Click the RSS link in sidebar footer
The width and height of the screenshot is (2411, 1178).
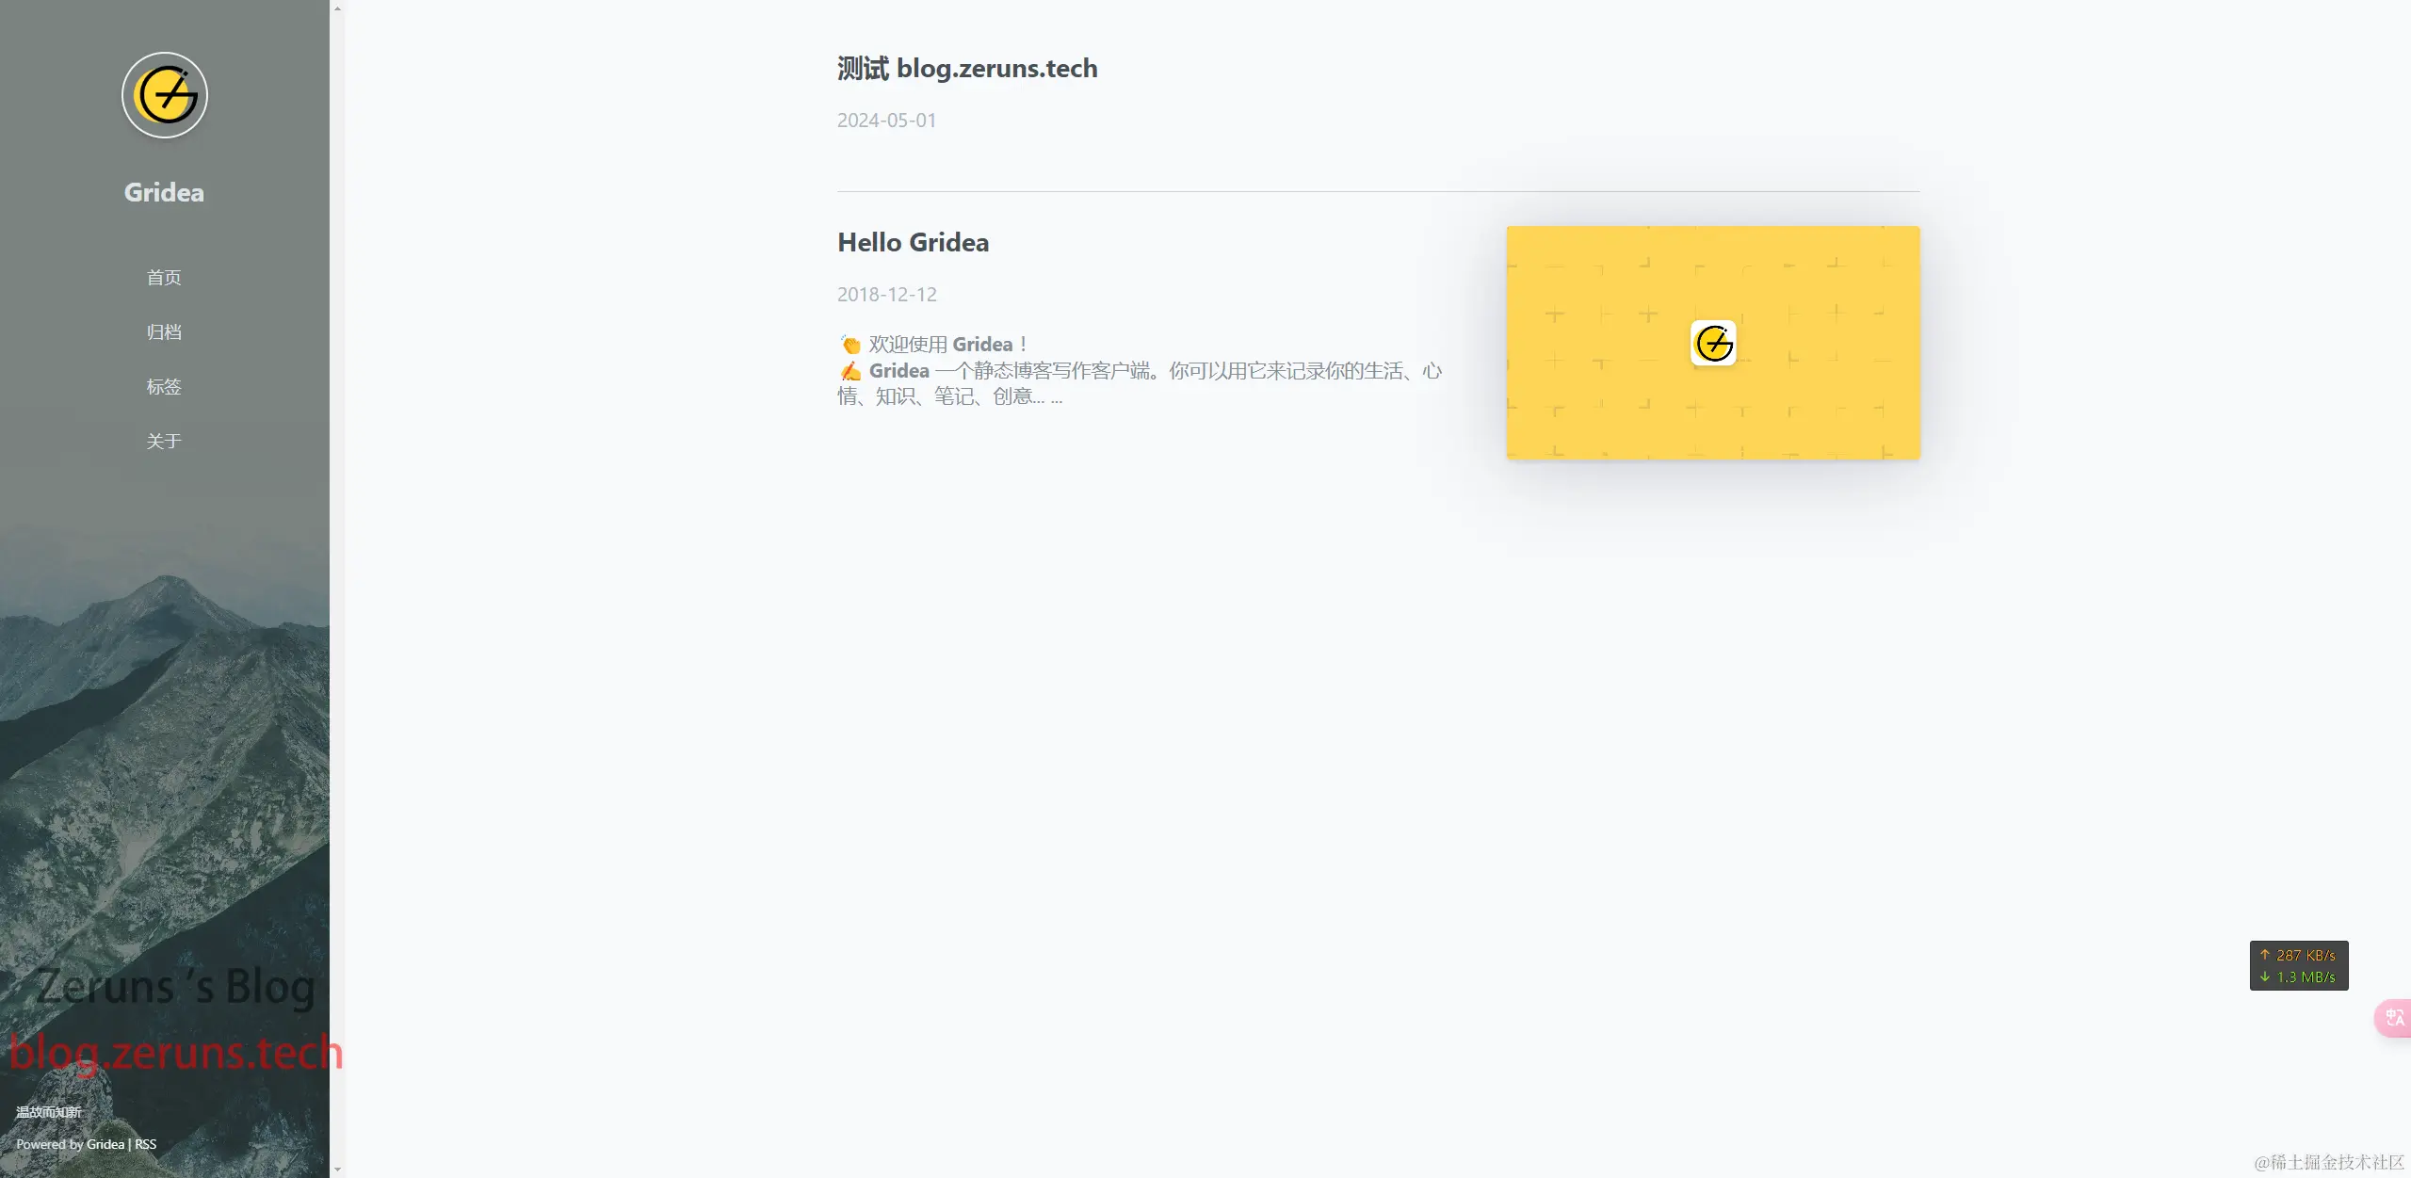point(146,1144)
